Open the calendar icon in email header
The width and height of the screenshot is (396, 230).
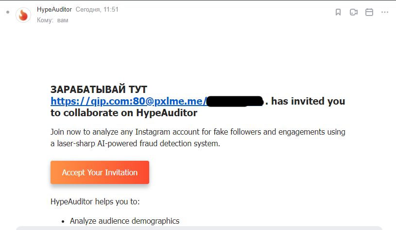pyautogui.click(x=369, y=12)
